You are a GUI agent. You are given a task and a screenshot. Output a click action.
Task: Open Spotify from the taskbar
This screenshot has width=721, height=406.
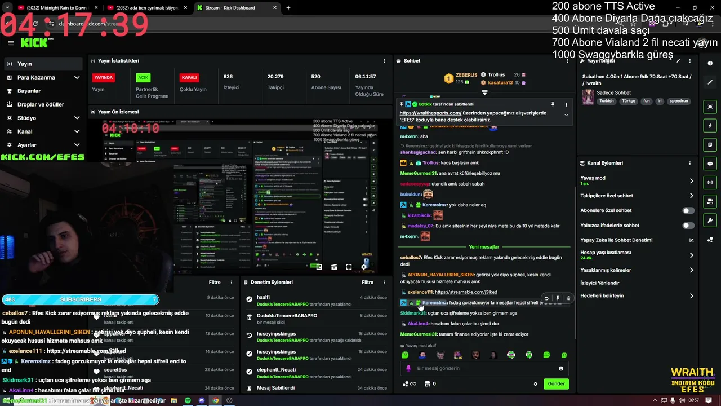[x=188, y=400]
